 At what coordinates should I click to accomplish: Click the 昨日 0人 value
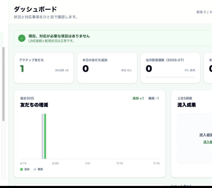126,70
